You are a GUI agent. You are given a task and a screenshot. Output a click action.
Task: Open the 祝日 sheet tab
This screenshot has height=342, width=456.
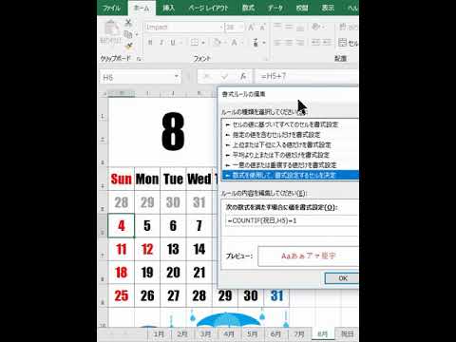pyautogui.click(x=347, y=334)
